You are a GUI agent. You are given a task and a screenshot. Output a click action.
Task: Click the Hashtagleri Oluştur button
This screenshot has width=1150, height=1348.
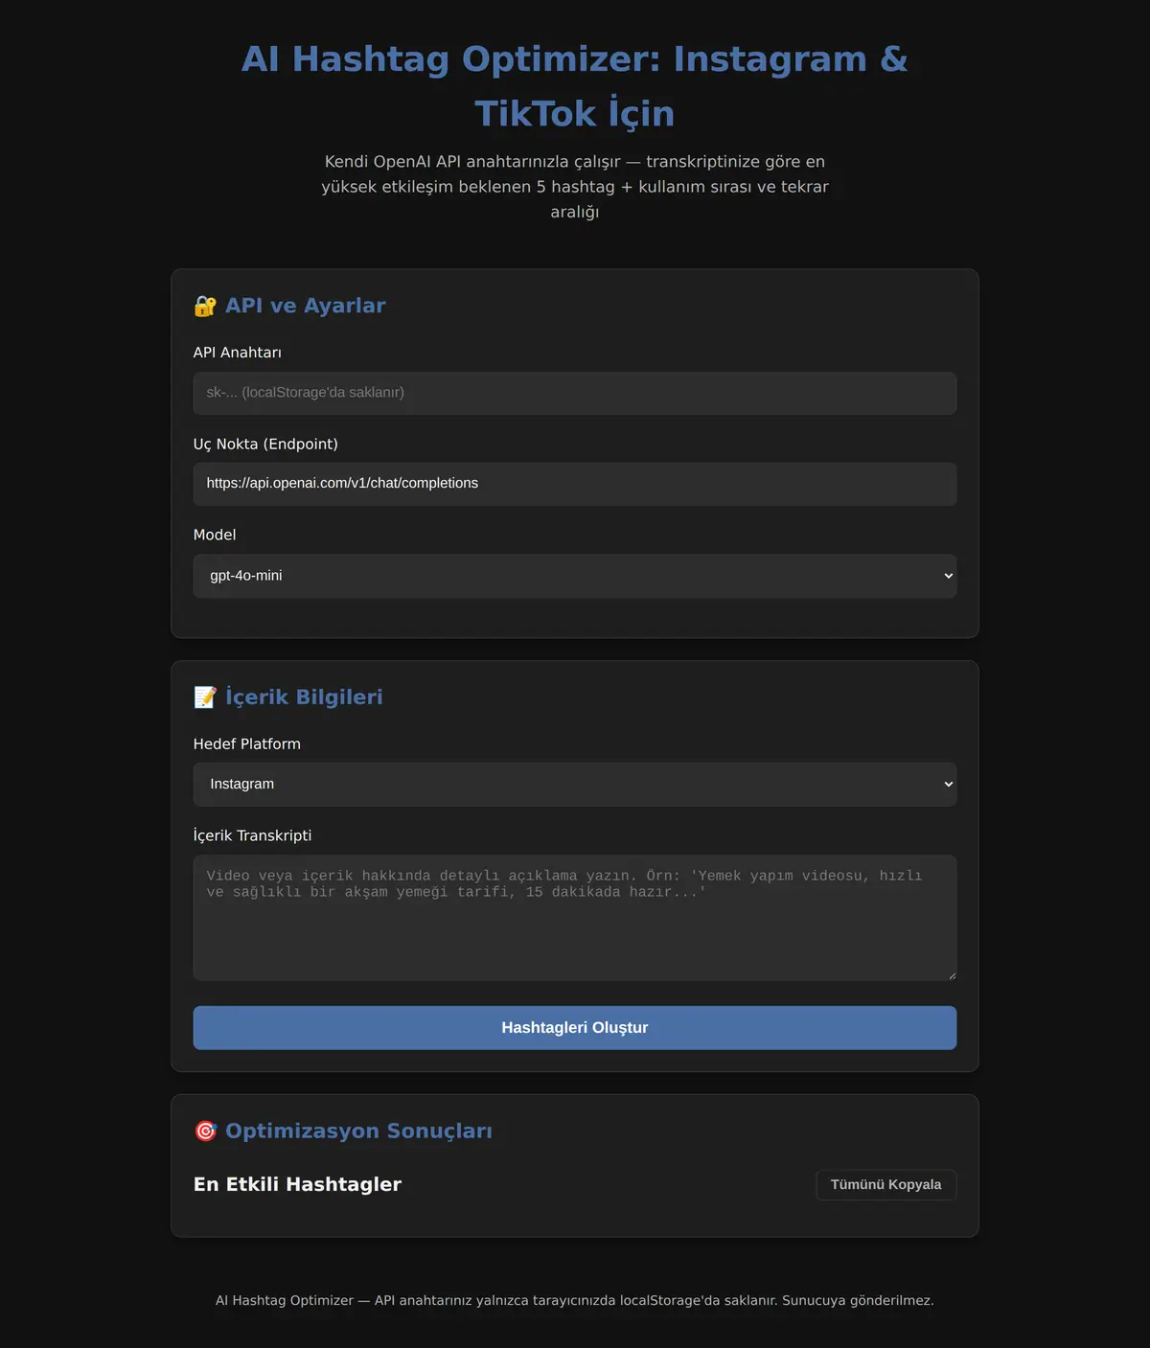pyautogui.click(x=575, y=1028)
